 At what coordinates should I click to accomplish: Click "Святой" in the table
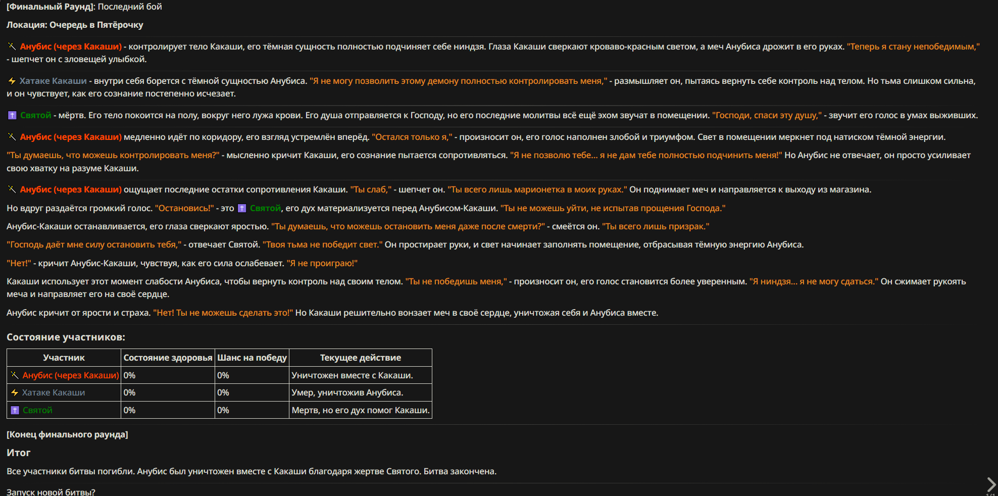(37, 410)
